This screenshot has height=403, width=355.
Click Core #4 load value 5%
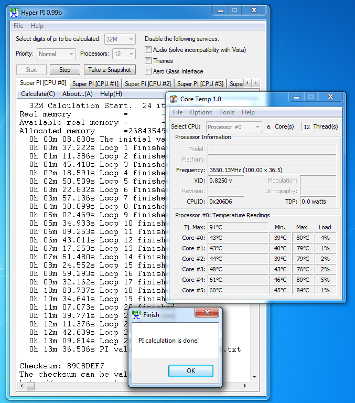(325, 280)
